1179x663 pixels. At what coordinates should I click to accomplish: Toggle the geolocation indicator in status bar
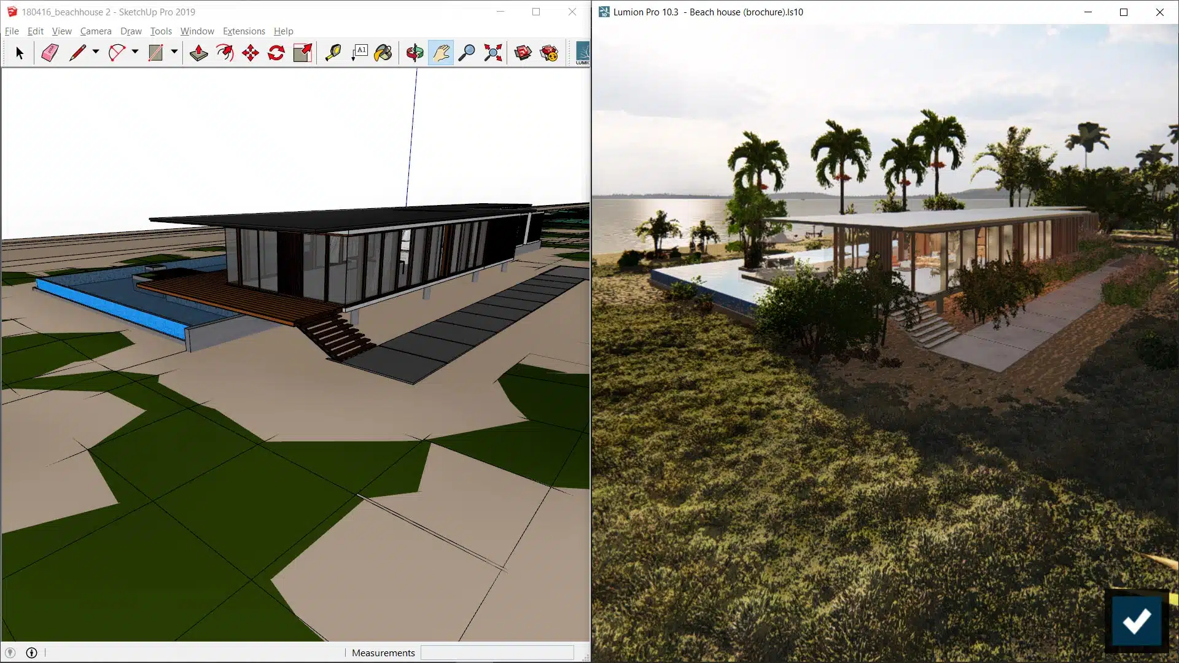pyautogui.click(x=10, y=653)
